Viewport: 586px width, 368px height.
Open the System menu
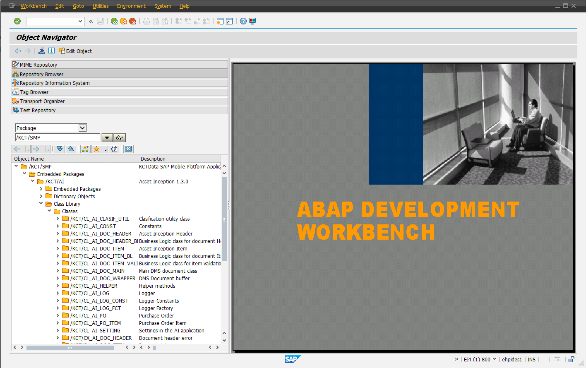pos(163,6)
